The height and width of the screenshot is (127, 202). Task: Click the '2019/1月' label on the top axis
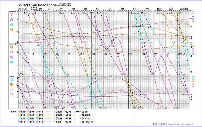[x=37, y=8]
